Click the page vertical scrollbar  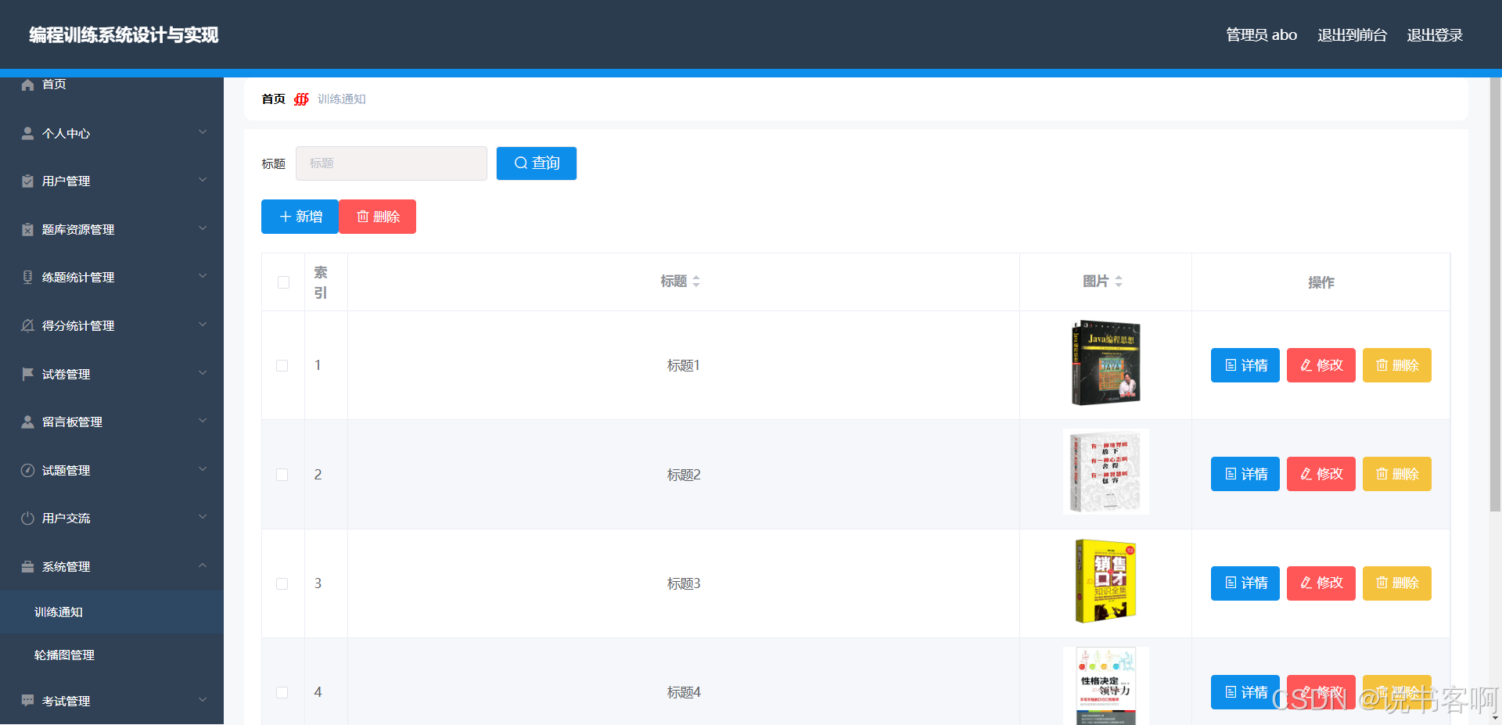(x=1495, y=294)
